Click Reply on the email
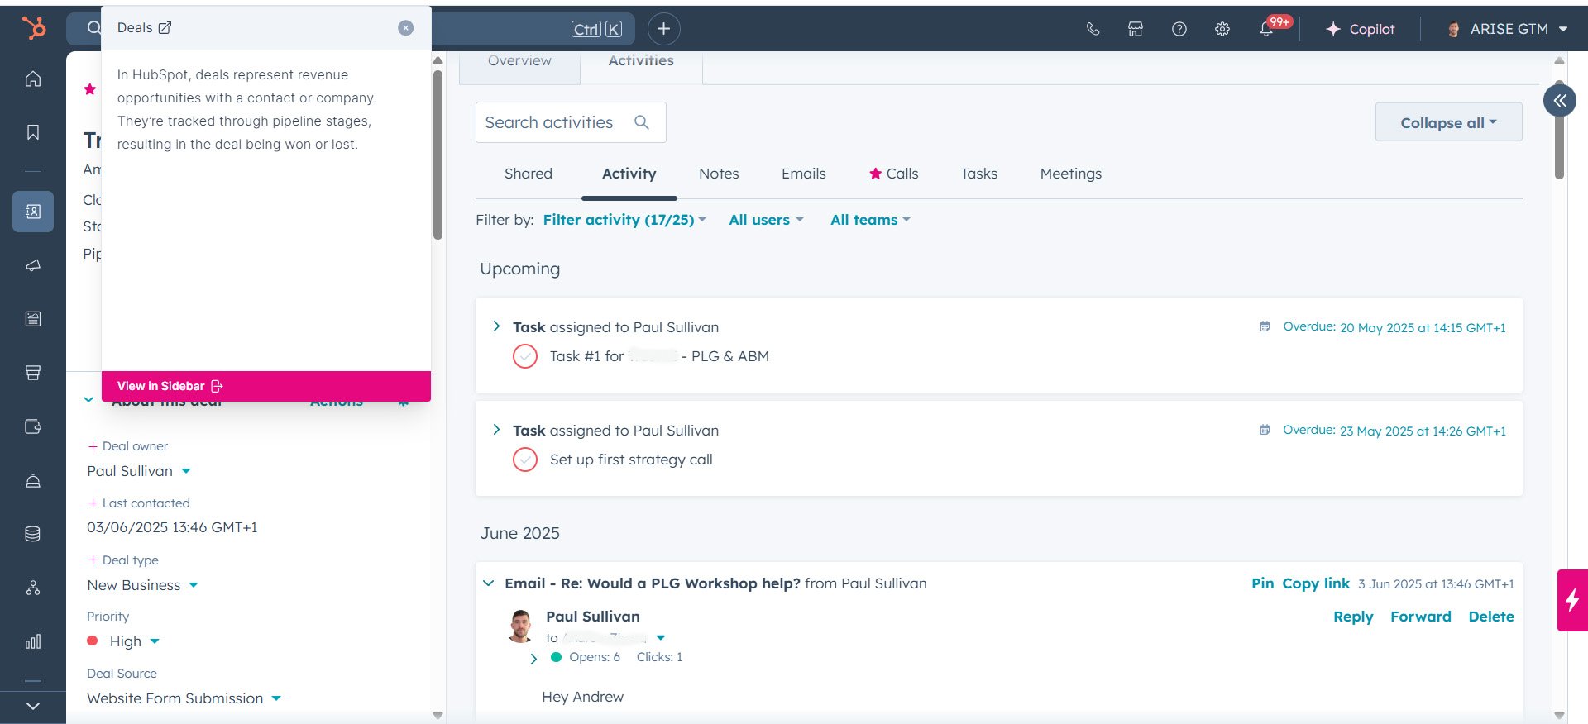This screenshot has width=1588, height=724. (1353, 617)
